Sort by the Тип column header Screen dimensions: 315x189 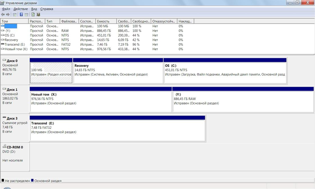pyautogui.click(x=53, y=21)
